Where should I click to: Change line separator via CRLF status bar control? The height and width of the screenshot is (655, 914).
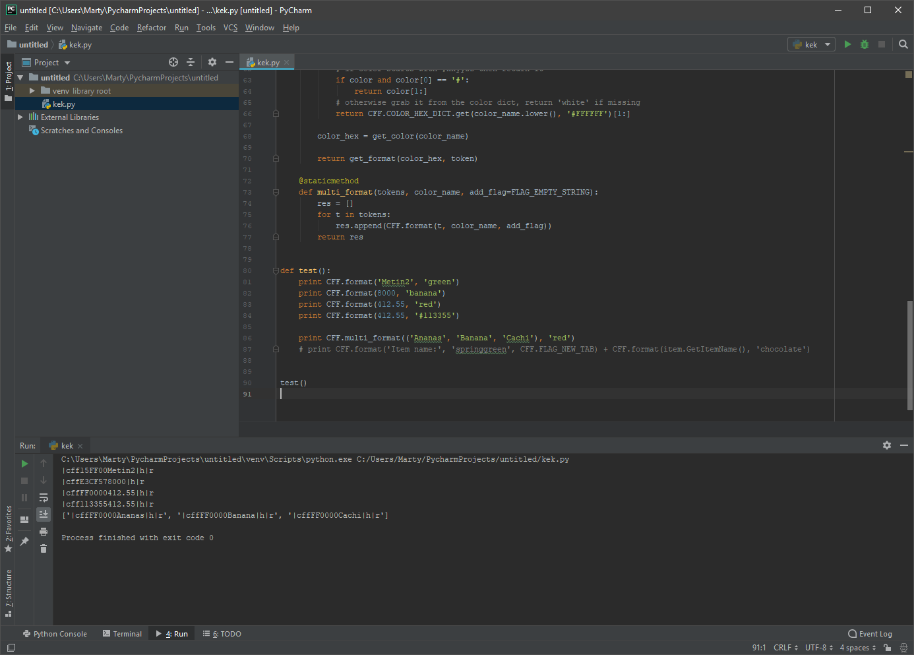pyautogui.click(x=782, y=648)
